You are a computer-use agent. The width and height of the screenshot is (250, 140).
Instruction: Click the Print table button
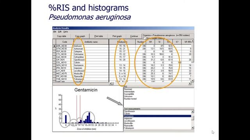(x=98, y=36)
